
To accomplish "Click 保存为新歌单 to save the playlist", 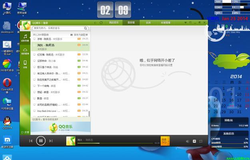I will (x=79, y=35).
